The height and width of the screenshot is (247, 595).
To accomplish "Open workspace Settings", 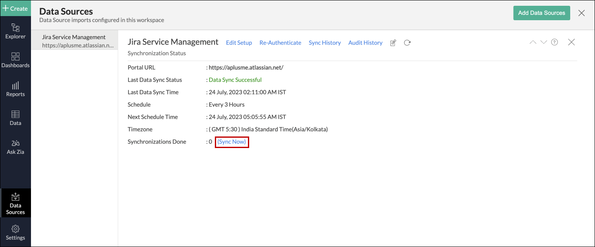I will [15, 232].
